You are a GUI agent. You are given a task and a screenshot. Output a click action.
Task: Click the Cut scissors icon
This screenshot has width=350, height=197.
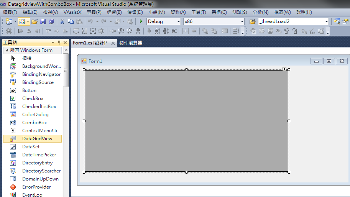coord(62,21)
